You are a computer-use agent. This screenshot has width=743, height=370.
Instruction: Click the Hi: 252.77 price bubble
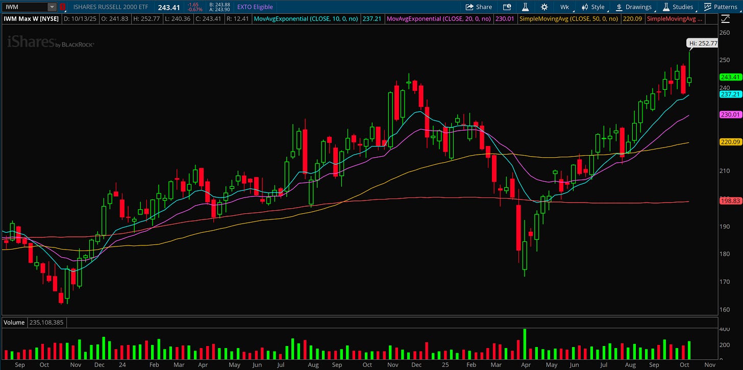[704, 43]
